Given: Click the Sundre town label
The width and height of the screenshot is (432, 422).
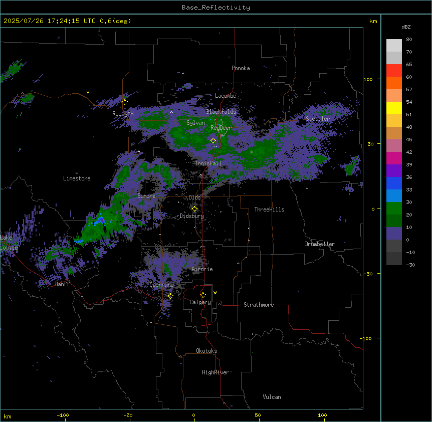Looking at the screenshot, I should tap(146, 196).
